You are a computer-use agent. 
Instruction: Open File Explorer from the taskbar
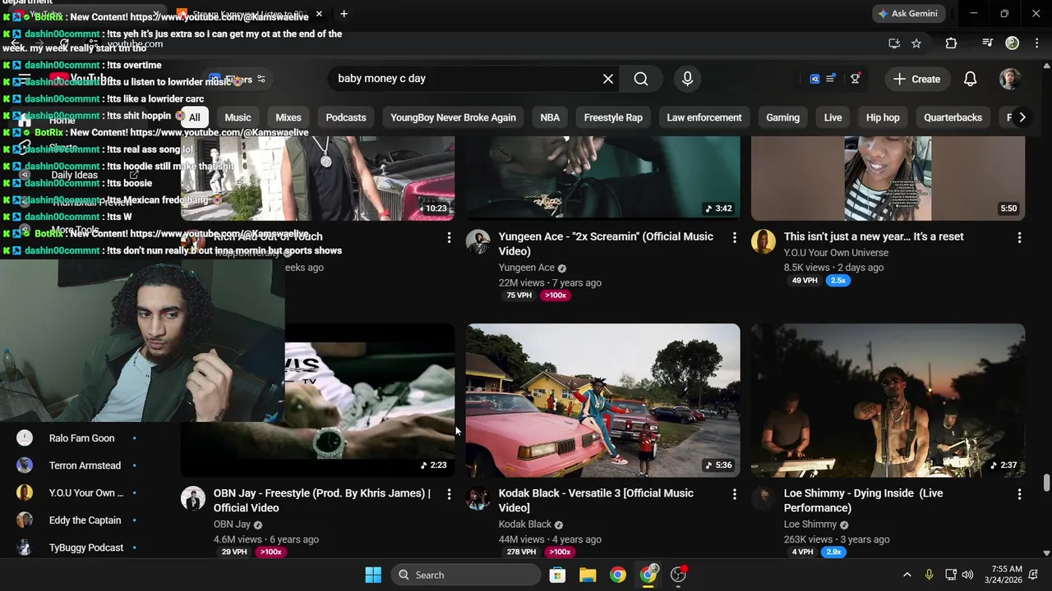[588, 575]
